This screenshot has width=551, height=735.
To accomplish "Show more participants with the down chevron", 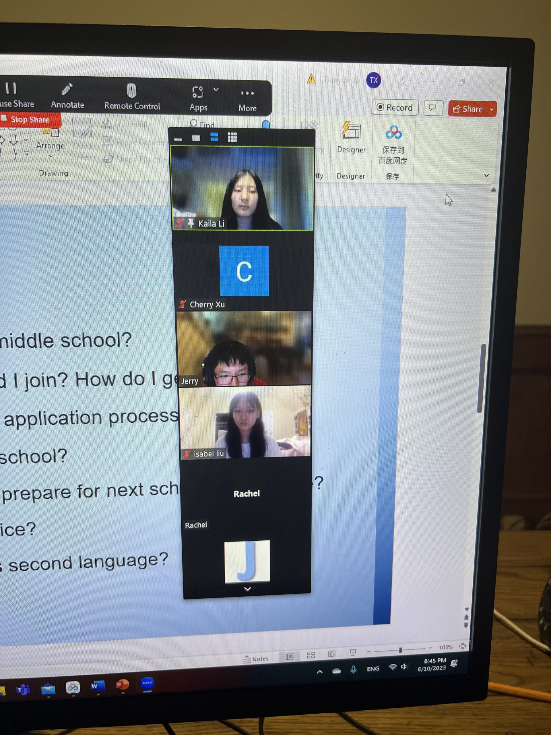I will click(247, 589).
